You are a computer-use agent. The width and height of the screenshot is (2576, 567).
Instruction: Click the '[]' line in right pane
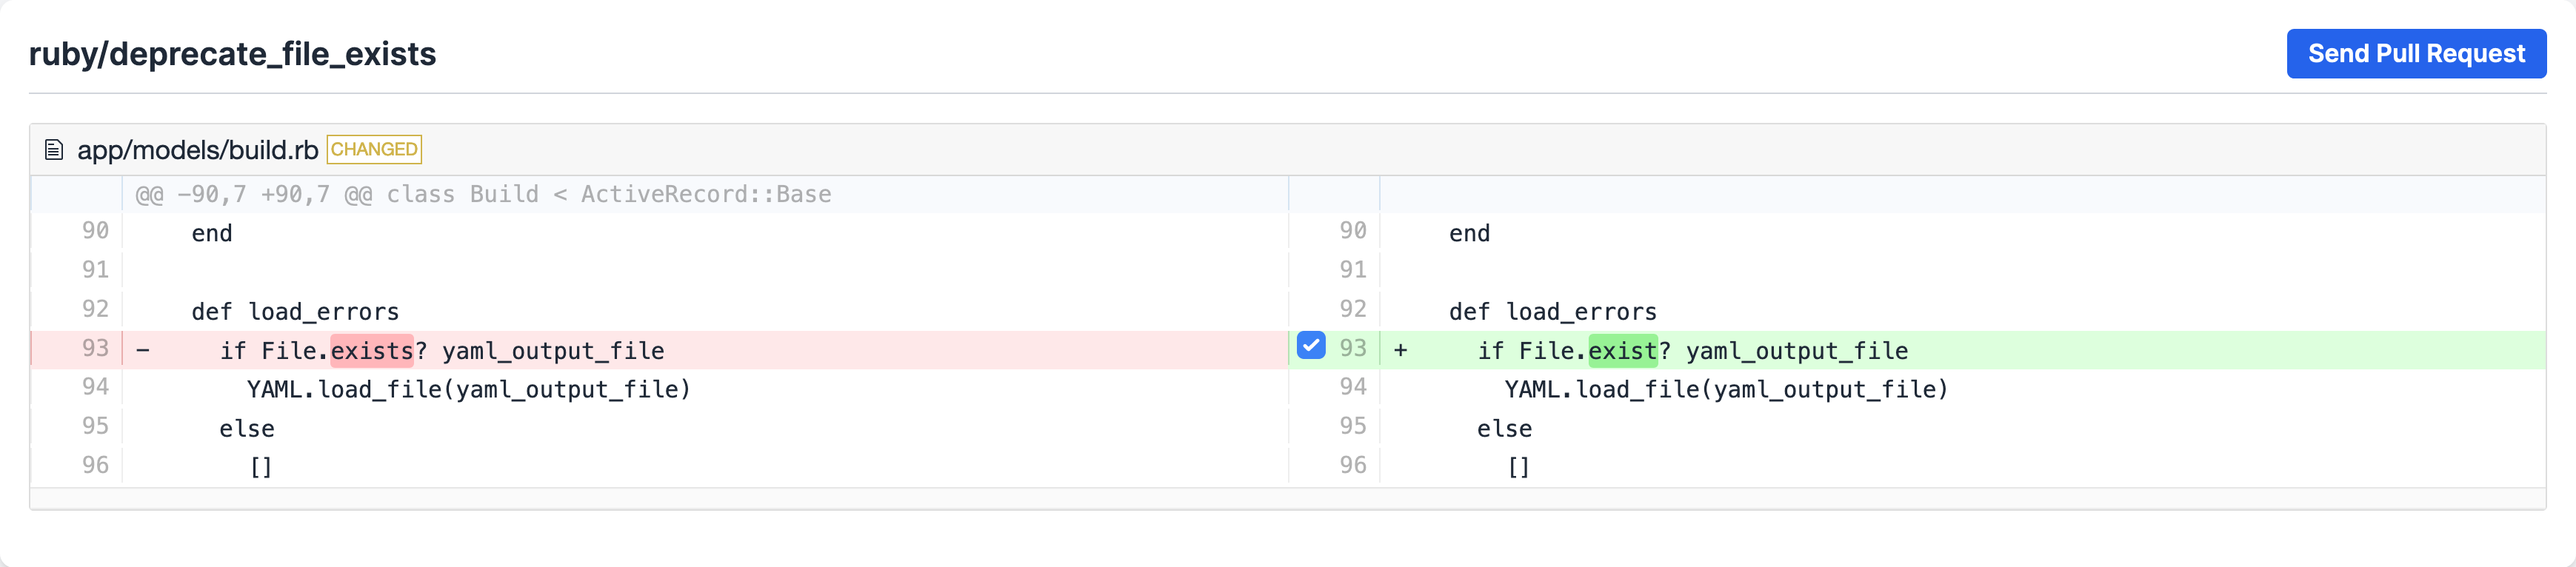coord(1518,467)
